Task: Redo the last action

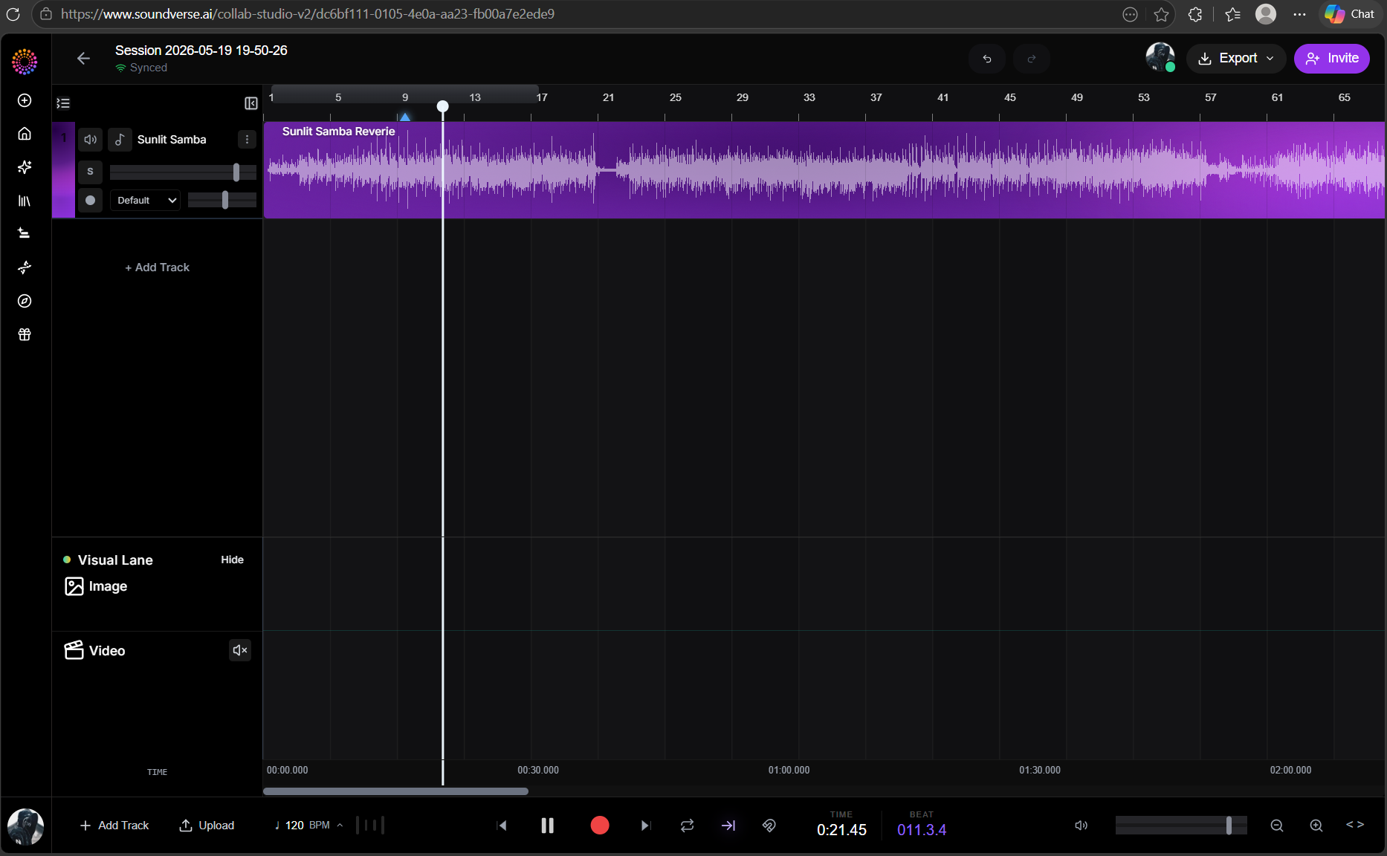Action: point(1032,59)
